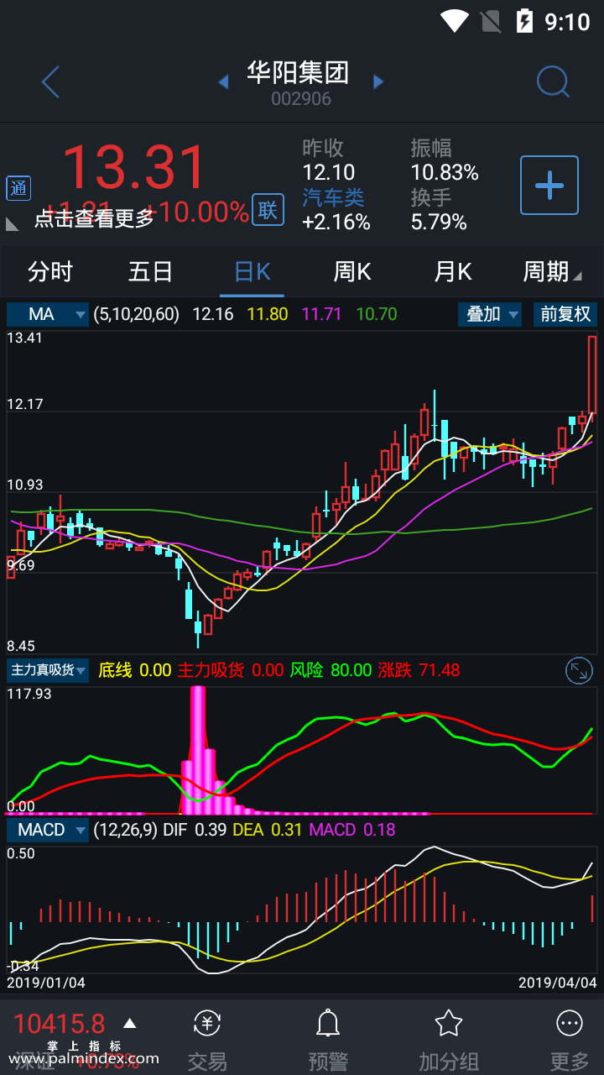Open the MA indicator dropdown
Image resolution: width=604 pixels, height=1075 pixels.
(x=48, y=314)
